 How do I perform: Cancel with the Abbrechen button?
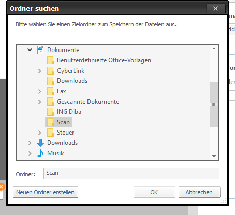[x=199, y=192]
